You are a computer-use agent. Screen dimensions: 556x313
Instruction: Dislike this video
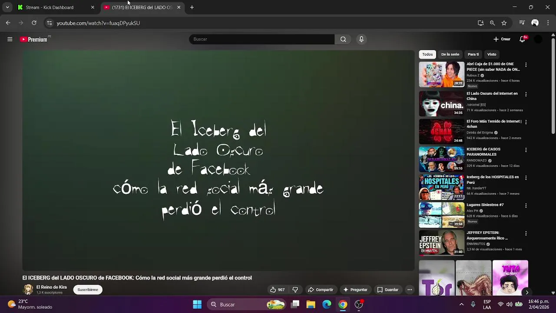pyautogui.click(x=295, y=290)
